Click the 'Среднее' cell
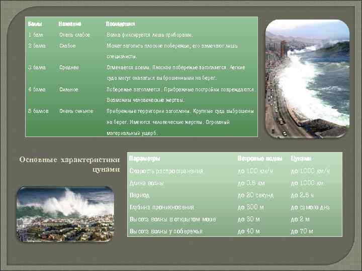The image size is (362, 271). point(69,68)
